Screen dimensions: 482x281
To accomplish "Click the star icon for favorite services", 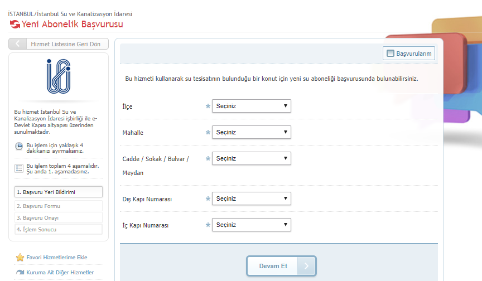I will tap(20, 258).
